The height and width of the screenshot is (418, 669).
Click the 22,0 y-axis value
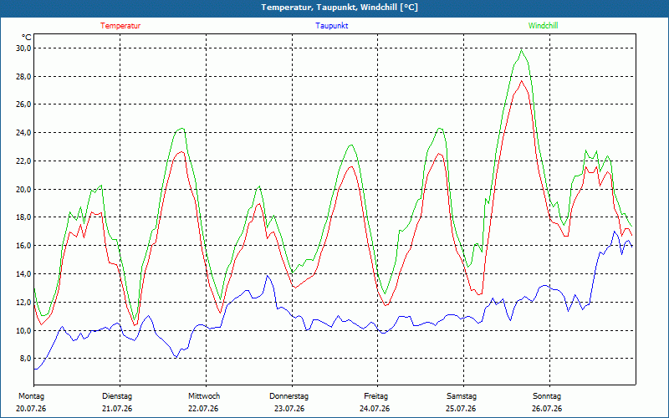pyautogui.click(x=24, y=161)
